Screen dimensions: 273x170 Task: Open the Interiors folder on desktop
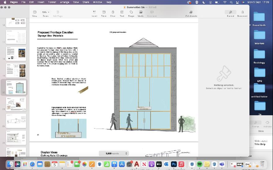(259, 35)
